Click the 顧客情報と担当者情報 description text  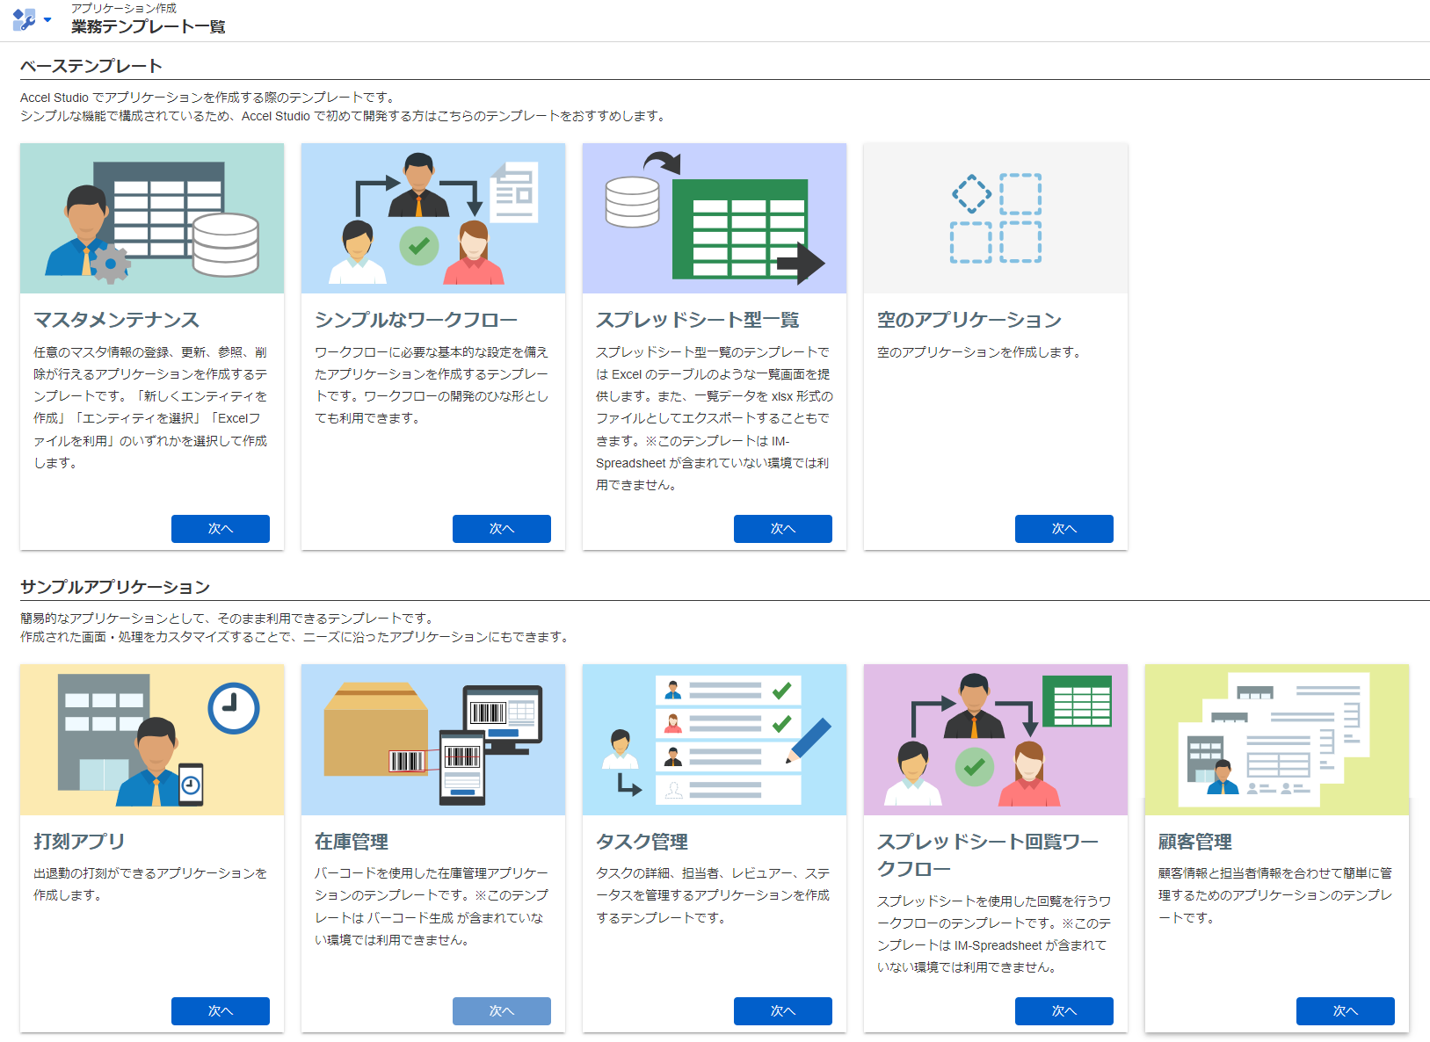1275,895
